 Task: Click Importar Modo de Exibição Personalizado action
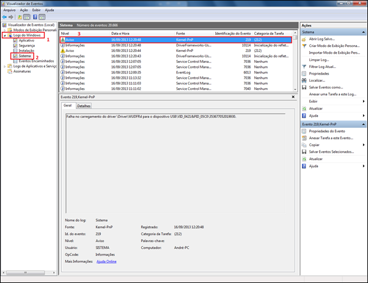point(334,53)
